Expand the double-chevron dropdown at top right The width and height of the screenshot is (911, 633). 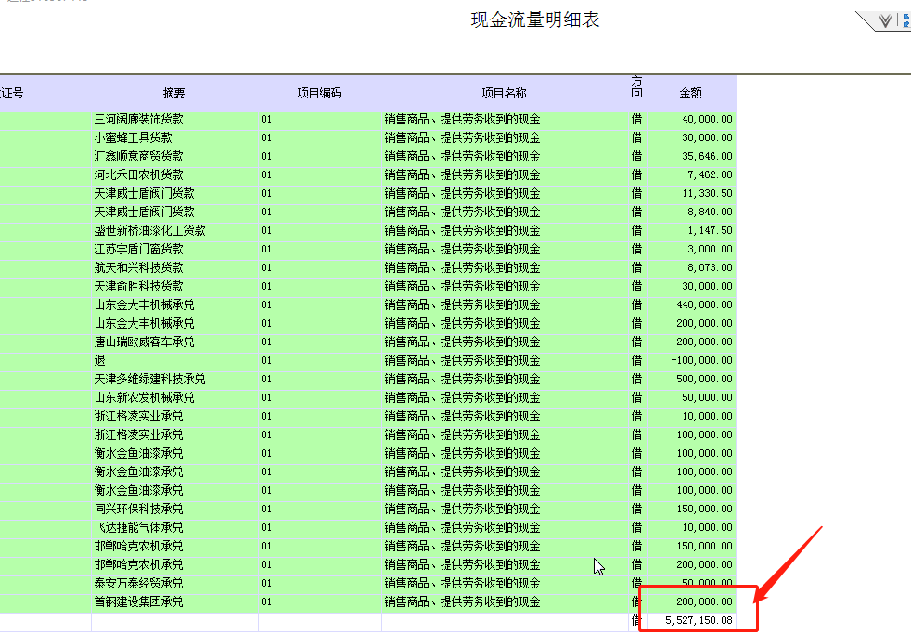(885, 21)
